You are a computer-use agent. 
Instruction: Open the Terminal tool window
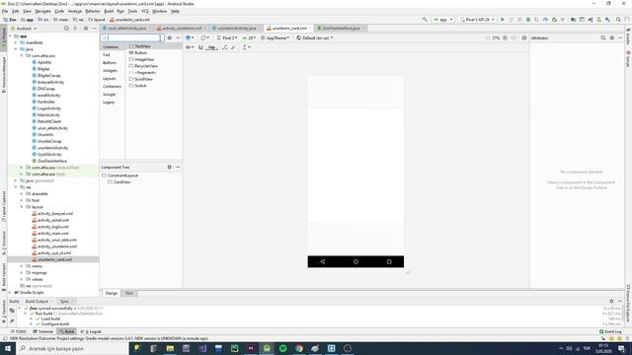click(43, 331)
